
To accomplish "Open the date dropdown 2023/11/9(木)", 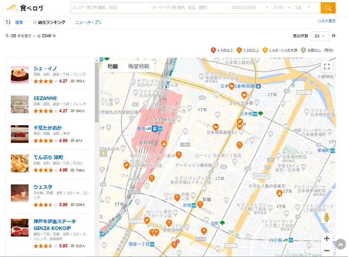I will click(250, 8).
